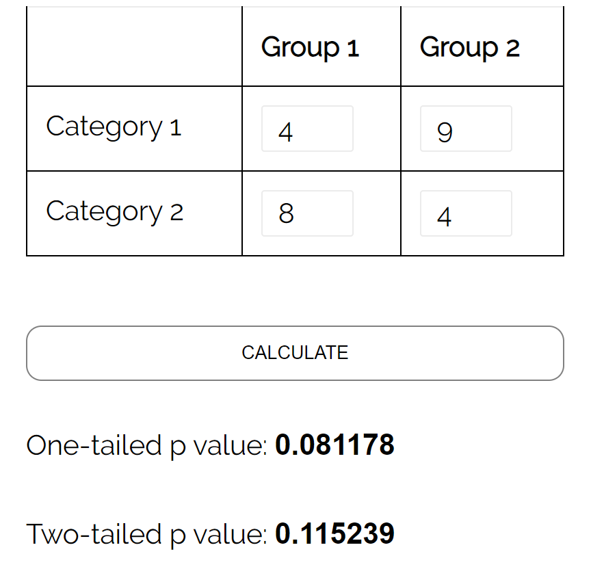Click the Category 2 row label
Image resolution: width=591 pixels, height=569 pixels.
click(x=114, y=212)
